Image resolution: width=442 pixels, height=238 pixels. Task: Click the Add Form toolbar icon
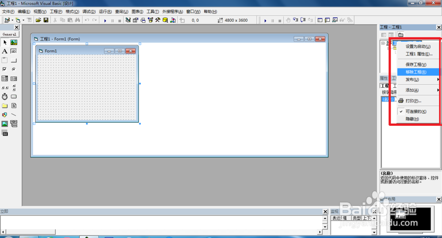[18, 20]
